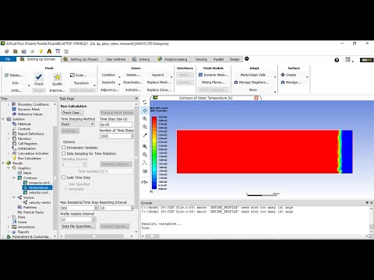
Task: Click Replace Mesh in the Zones group
Action: (x=159, y=82)
